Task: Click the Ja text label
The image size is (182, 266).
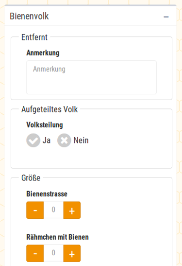Action: click(x=47, y=141)
